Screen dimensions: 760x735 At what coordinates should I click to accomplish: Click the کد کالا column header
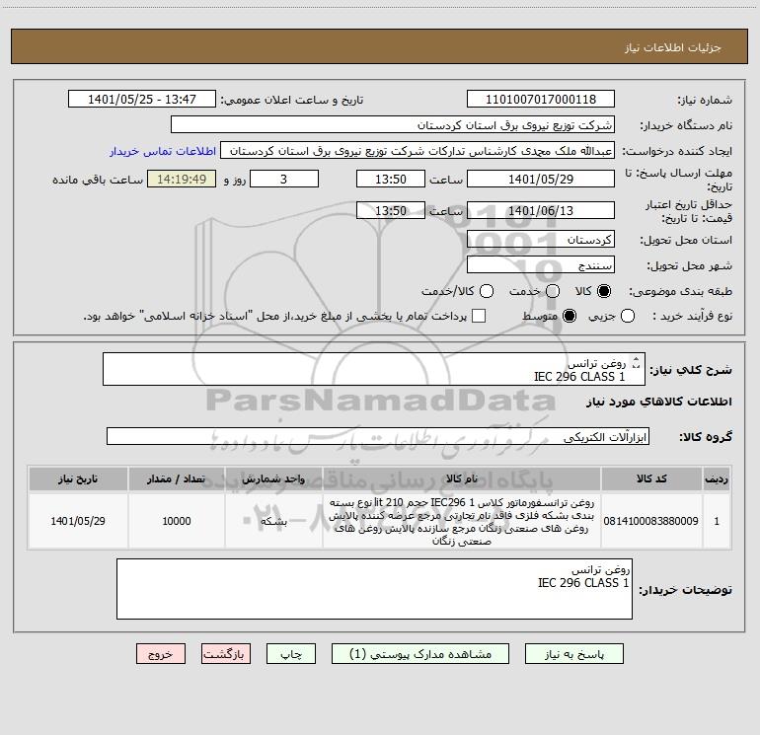[x=651, y=478]
